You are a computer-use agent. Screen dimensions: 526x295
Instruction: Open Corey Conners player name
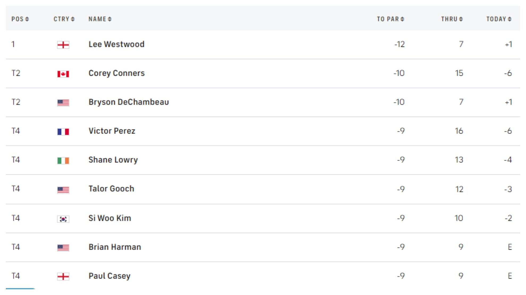pyautogui.click(x=117, y=73)
